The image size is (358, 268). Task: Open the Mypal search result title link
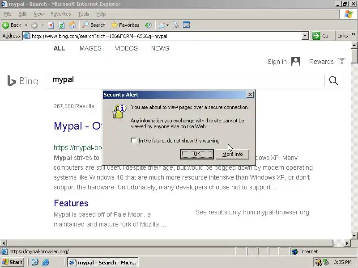[x=77, y=126]
